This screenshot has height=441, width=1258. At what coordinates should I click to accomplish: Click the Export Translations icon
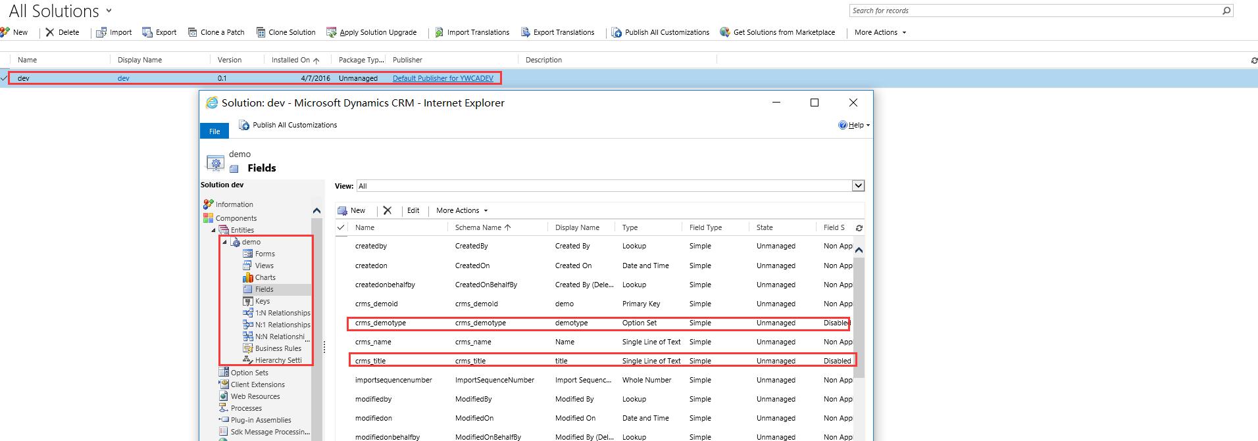(x=526, y=32)
